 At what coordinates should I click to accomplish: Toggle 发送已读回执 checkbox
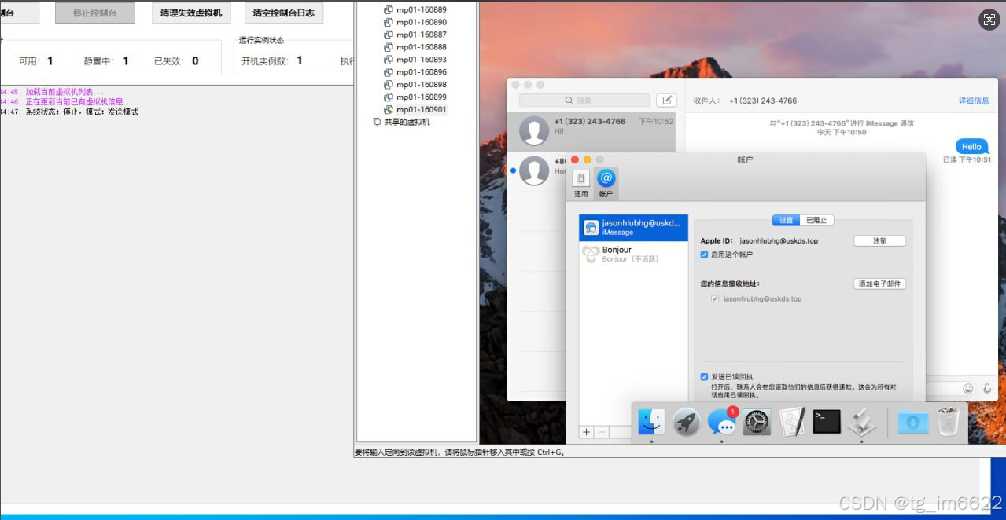coord(704,377)
